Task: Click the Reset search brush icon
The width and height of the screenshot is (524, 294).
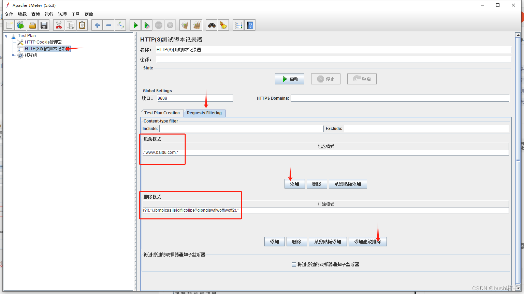Action: tap(223, 25)
